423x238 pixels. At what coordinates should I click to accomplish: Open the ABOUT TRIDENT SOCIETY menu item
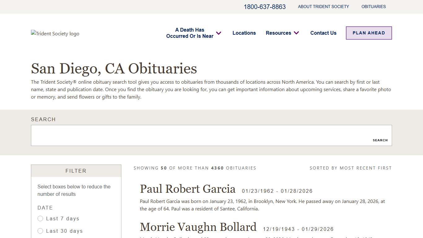pyautogui.click(x=323, y=7)
